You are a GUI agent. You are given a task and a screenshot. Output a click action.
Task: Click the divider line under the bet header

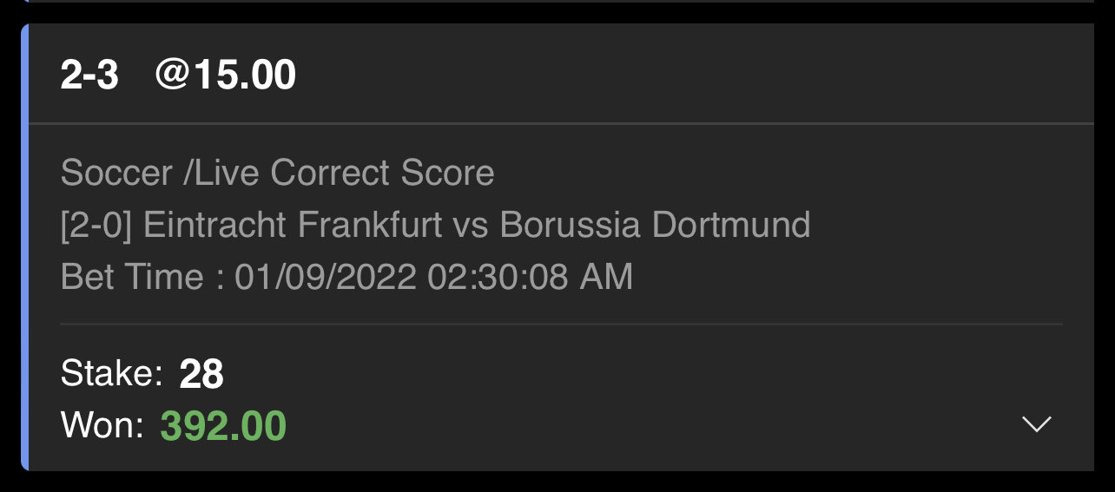[561, 124]
